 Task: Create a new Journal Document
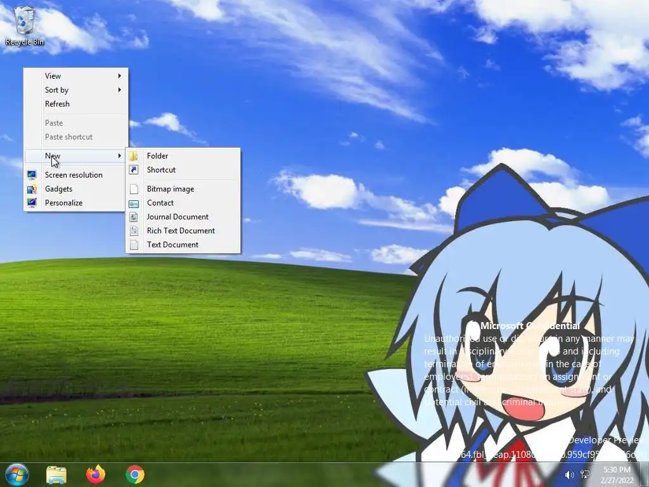(x=183, y=217)
